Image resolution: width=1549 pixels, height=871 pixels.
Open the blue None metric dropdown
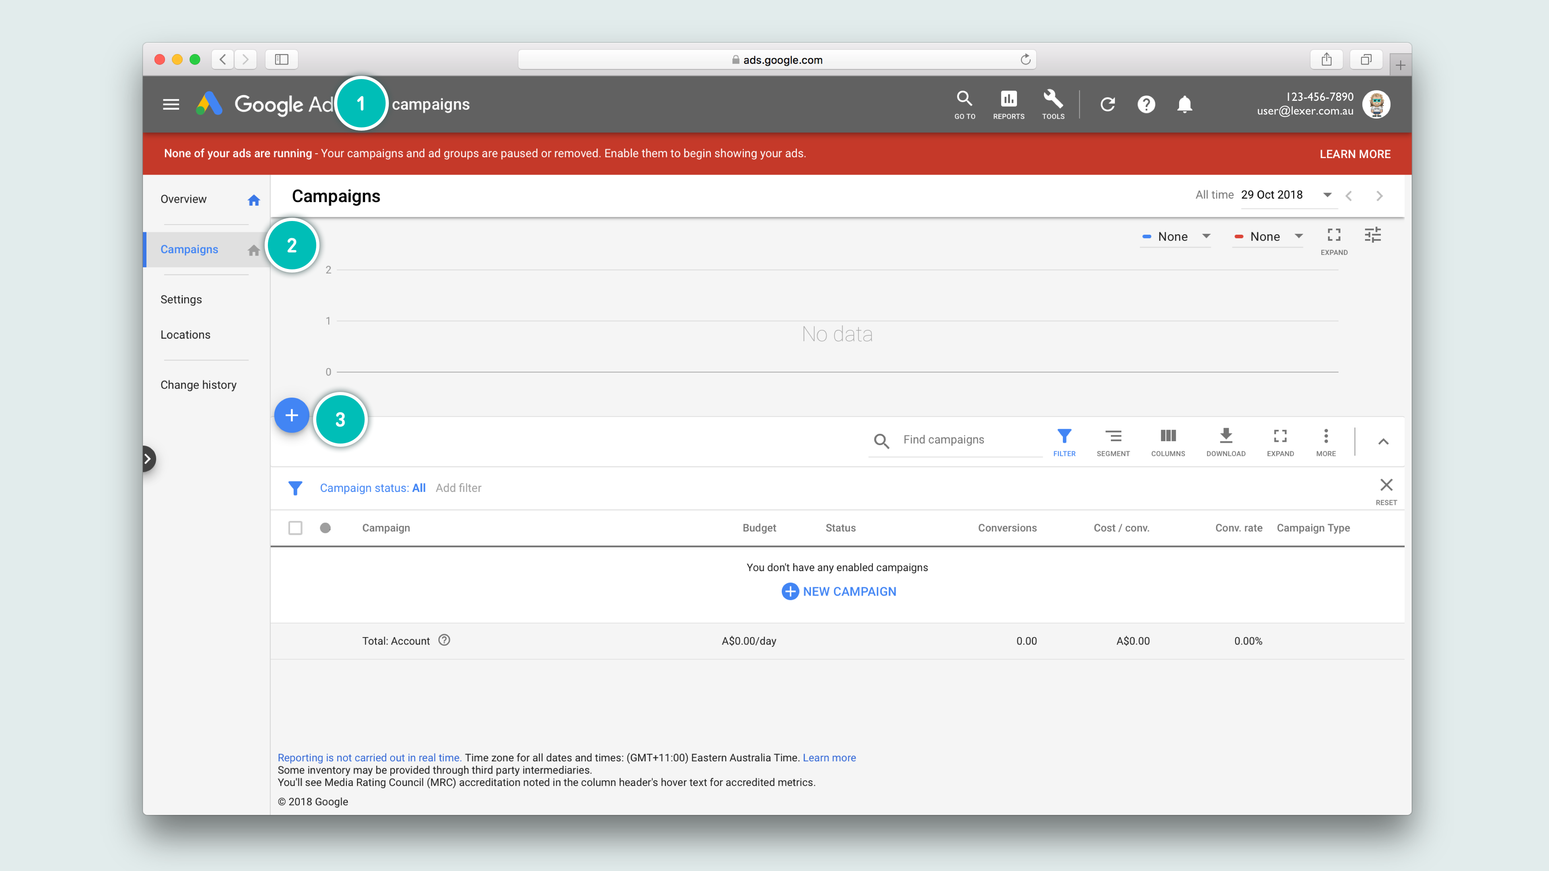click(x=1175, y=237)
